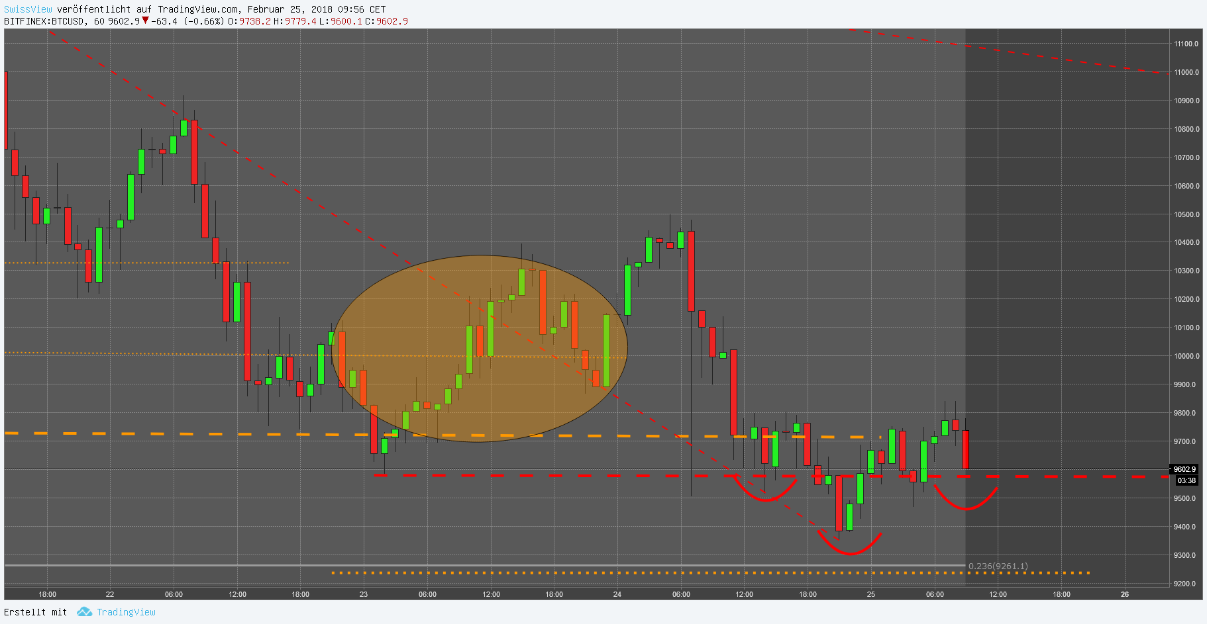Click the change value -63.4 (-0.66%)

coord(187,21)
